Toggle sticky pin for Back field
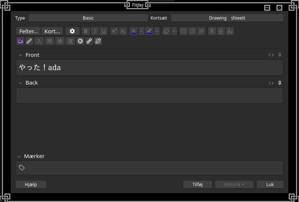 click(x=280, y=83)
